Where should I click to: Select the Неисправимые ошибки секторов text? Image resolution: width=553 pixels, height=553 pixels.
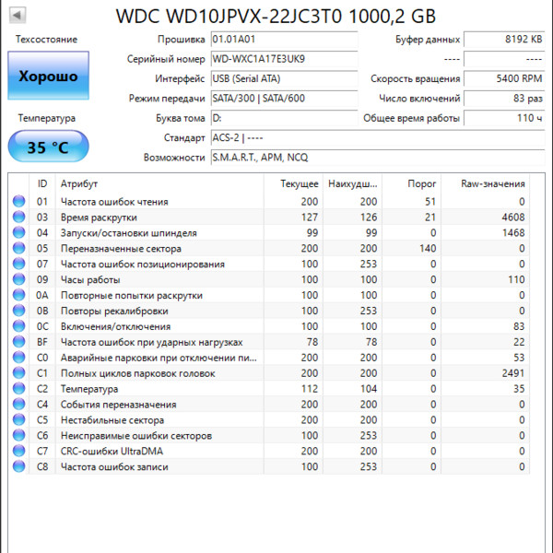[x=136, y=436]
